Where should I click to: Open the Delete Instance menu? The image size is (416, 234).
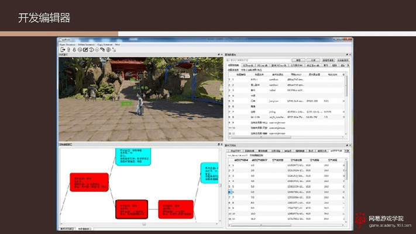[86, 44]
